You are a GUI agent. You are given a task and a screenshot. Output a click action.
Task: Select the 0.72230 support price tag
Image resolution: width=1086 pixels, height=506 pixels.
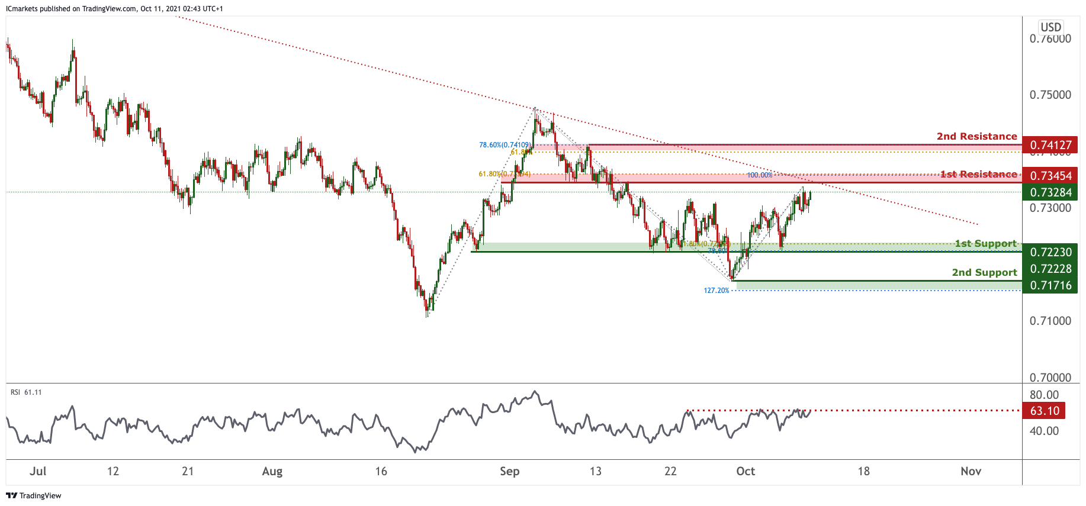click(x=1050, y=252)
